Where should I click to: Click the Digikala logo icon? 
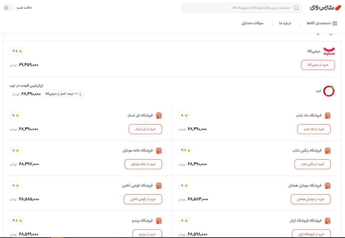pos(329,51)
